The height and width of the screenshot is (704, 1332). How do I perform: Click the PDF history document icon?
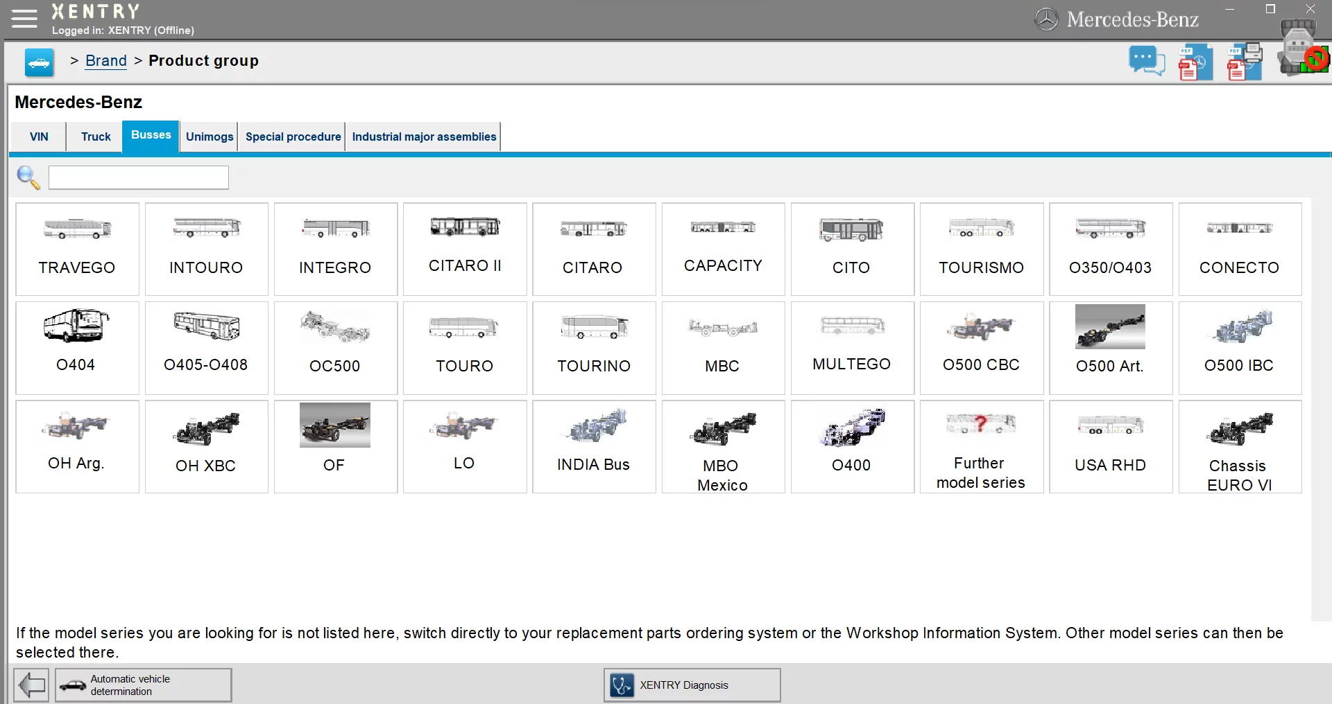pyautogui.click(x=1195, y=62)
